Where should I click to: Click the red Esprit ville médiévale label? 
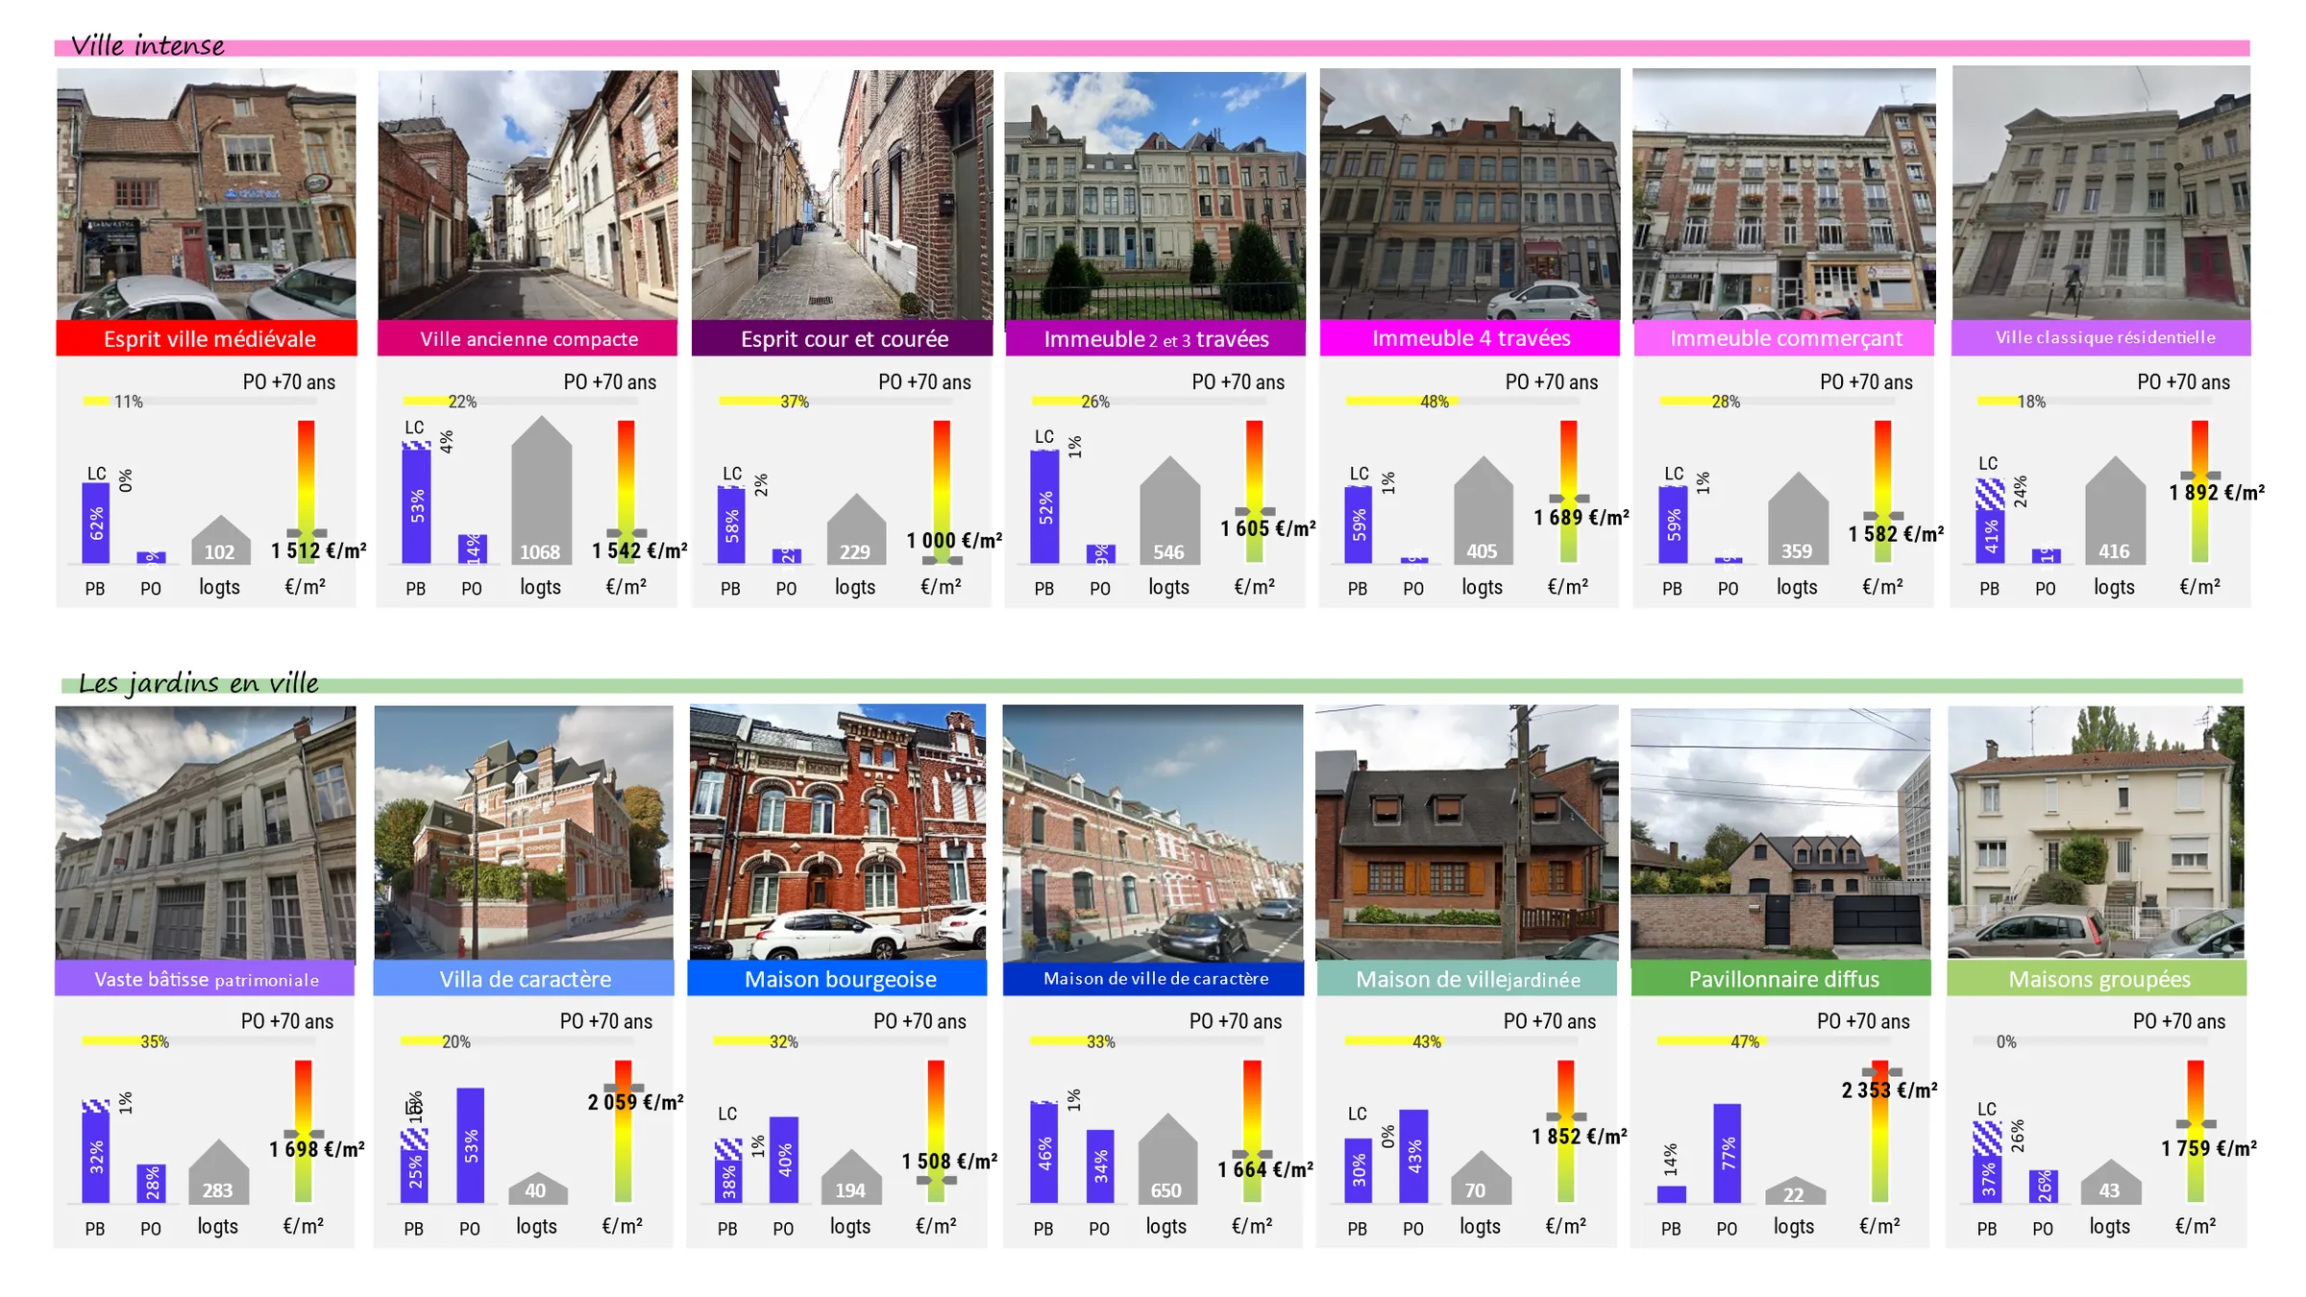click(x=207, y=338)
